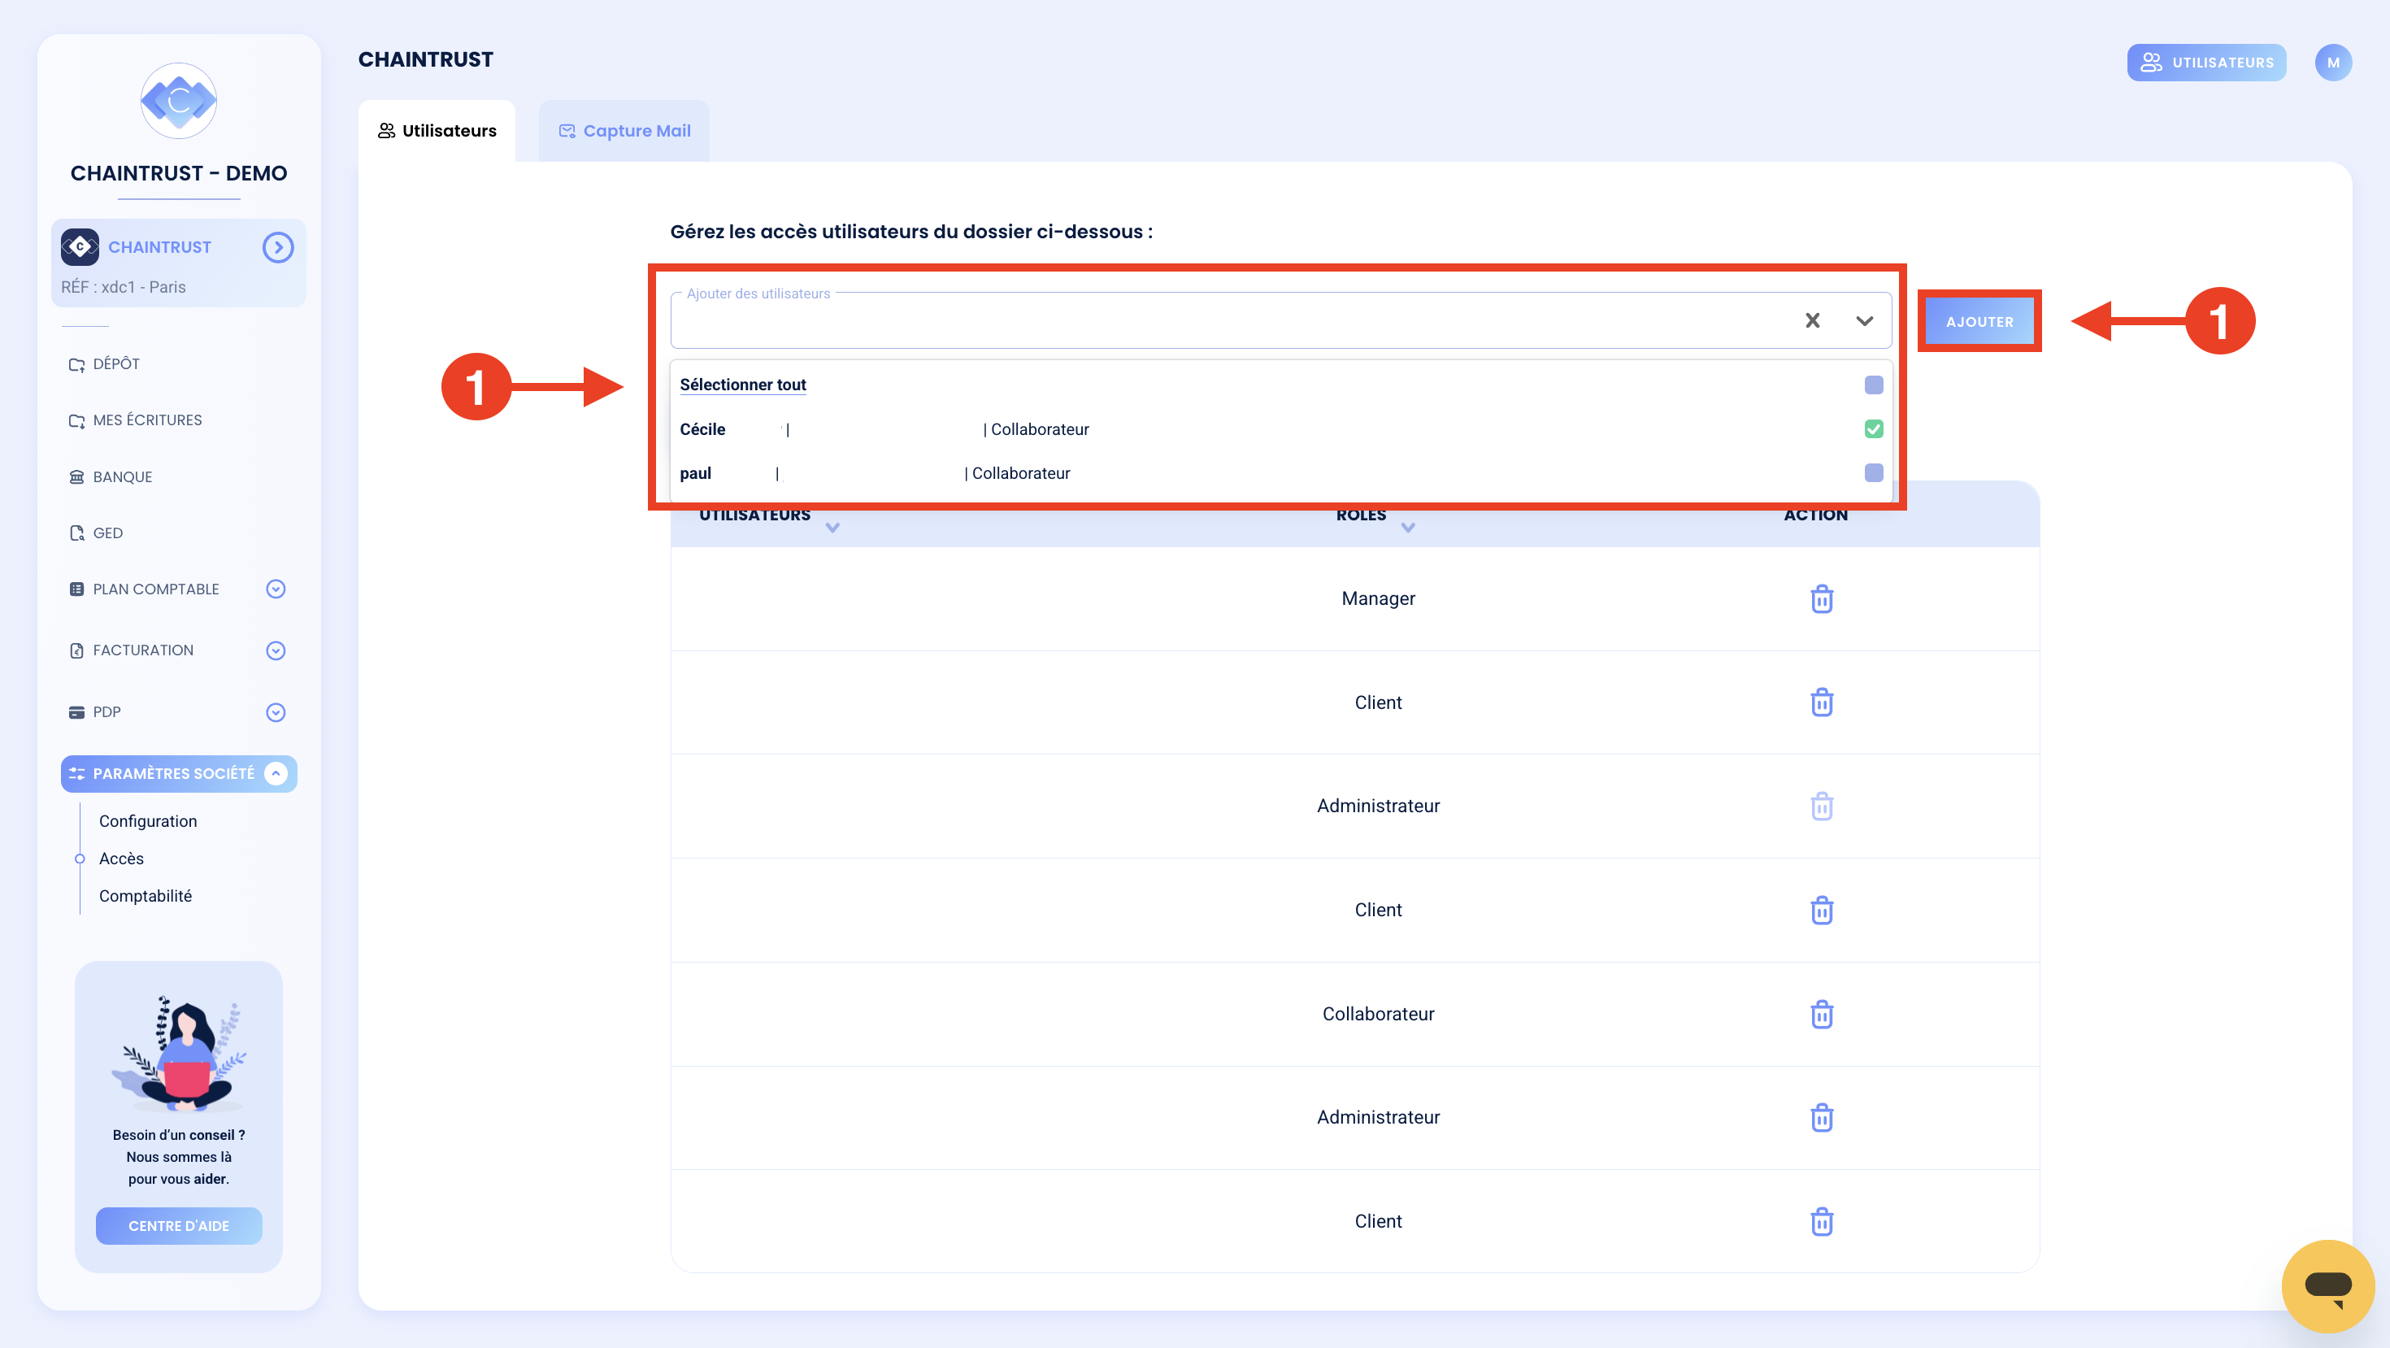Viewport: 2390px width, 1348px height.
Task: Open Comptabilité submenu item
Action: pyautogui.click(x=145, y=895)
